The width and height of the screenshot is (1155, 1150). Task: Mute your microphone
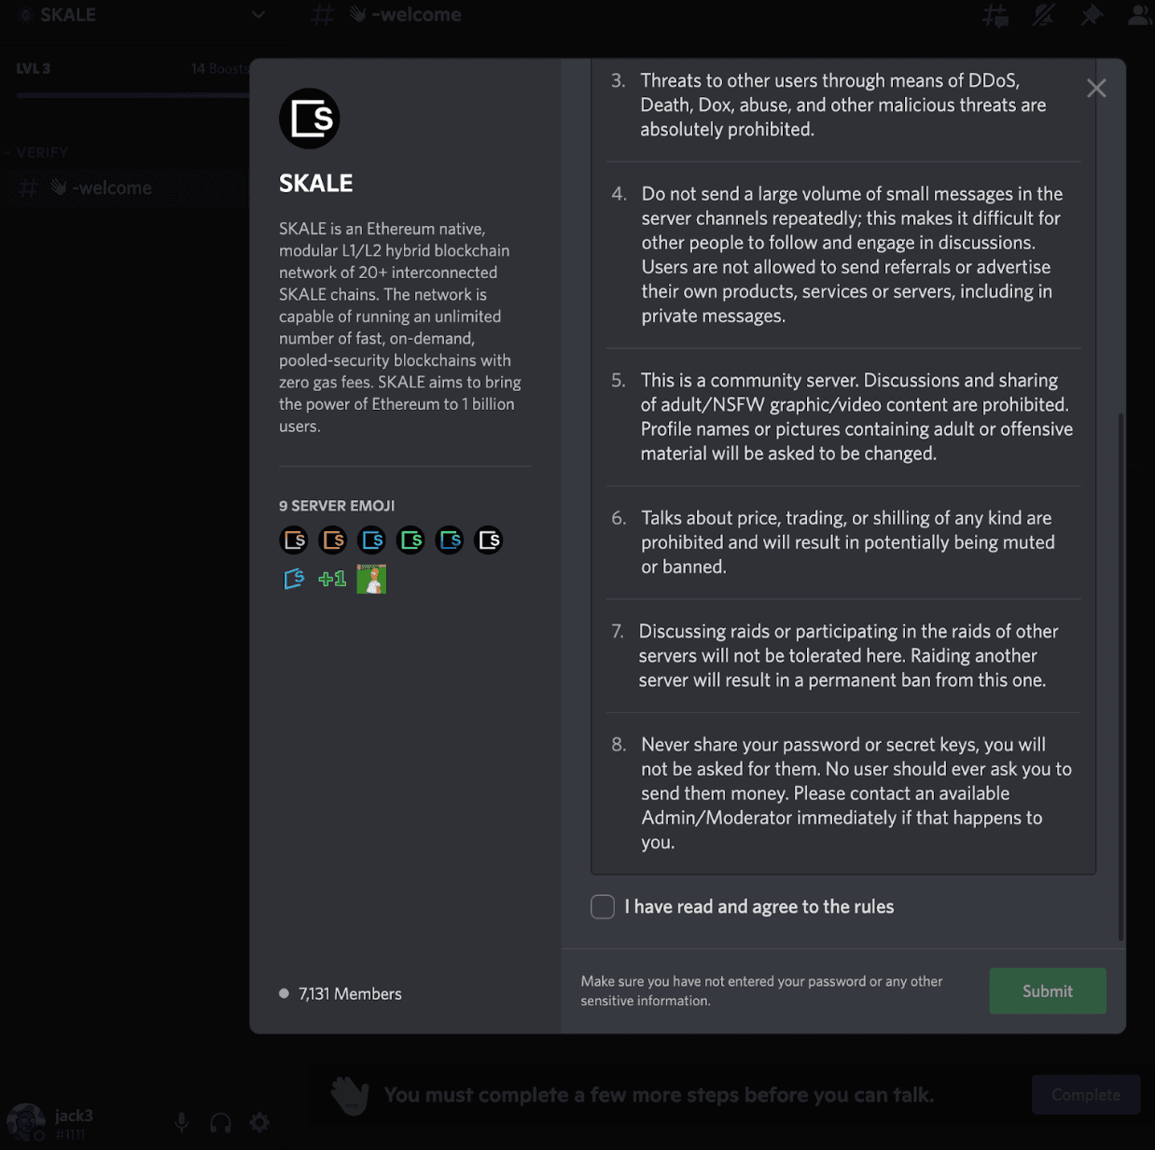(181, 1122)
